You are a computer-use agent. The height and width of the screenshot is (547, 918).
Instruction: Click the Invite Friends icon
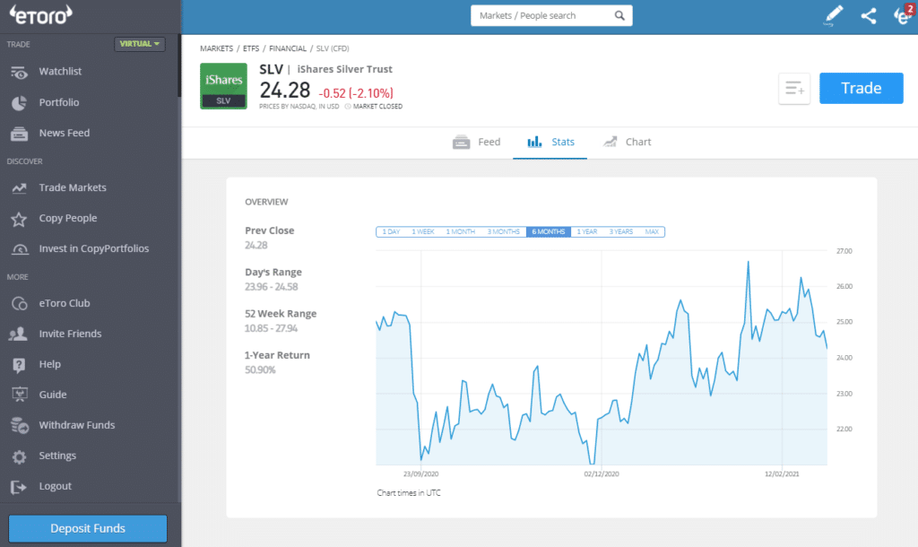click(18, 334)
